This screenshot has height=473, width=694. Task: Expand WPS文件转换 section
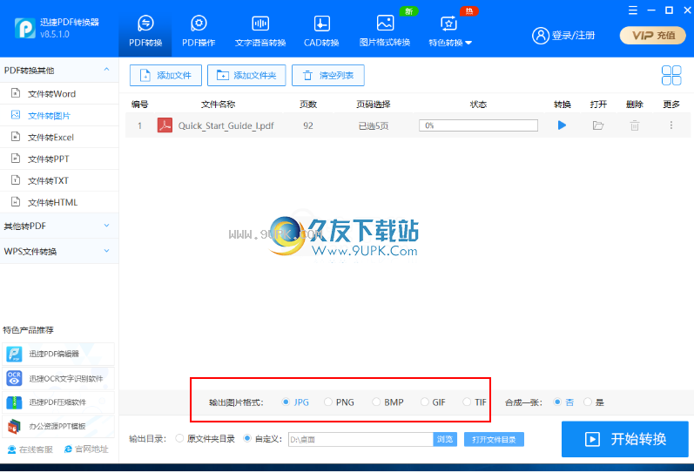pyautogui.click(x=59, y=251)
